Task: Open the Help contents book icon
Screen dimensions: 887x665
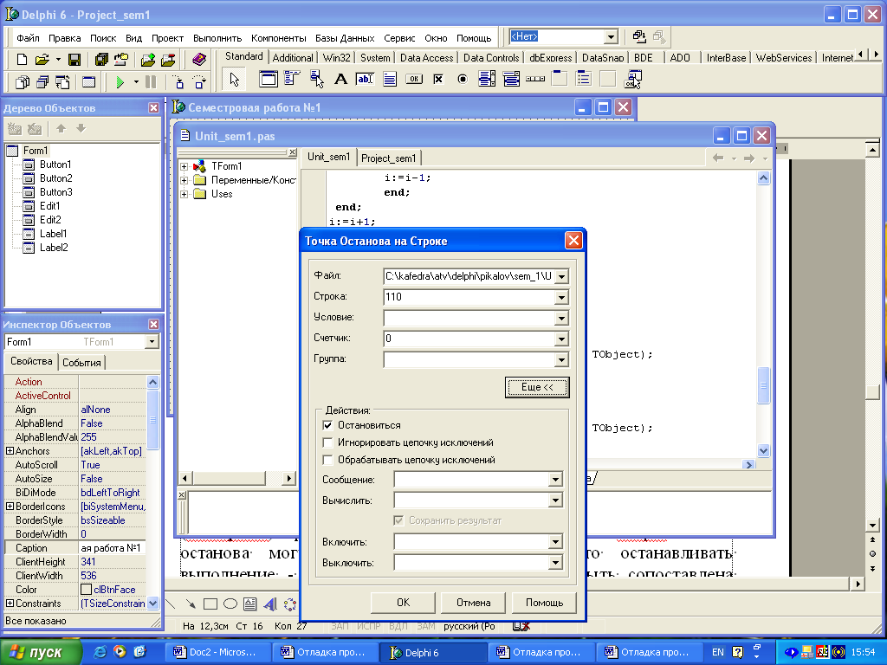Action: tap(198, 60)
